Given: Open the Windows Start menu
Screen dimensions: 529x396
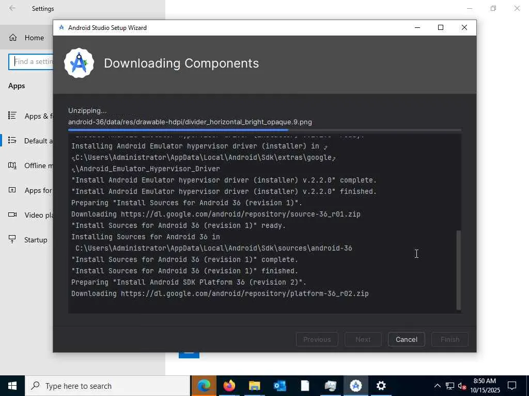Looking at the screenshot, I should click(12, 386).
